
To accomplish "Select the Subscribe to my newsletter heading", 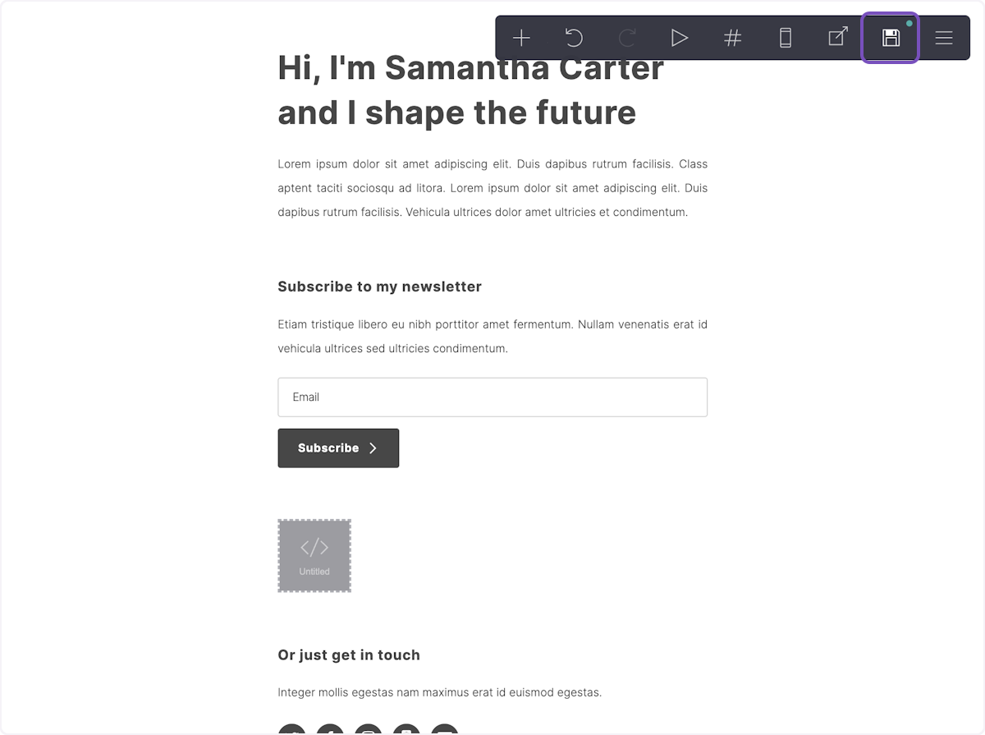I will coord(379,287).
